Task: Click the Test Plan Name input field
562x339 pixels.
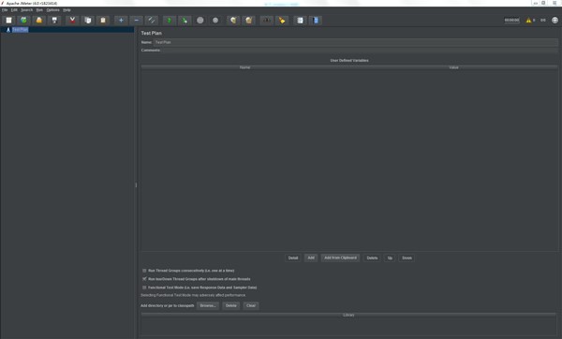Action: (x=356, y=42)
